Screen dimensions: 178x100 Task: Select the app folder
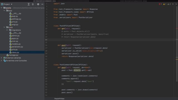coord(9,11)
